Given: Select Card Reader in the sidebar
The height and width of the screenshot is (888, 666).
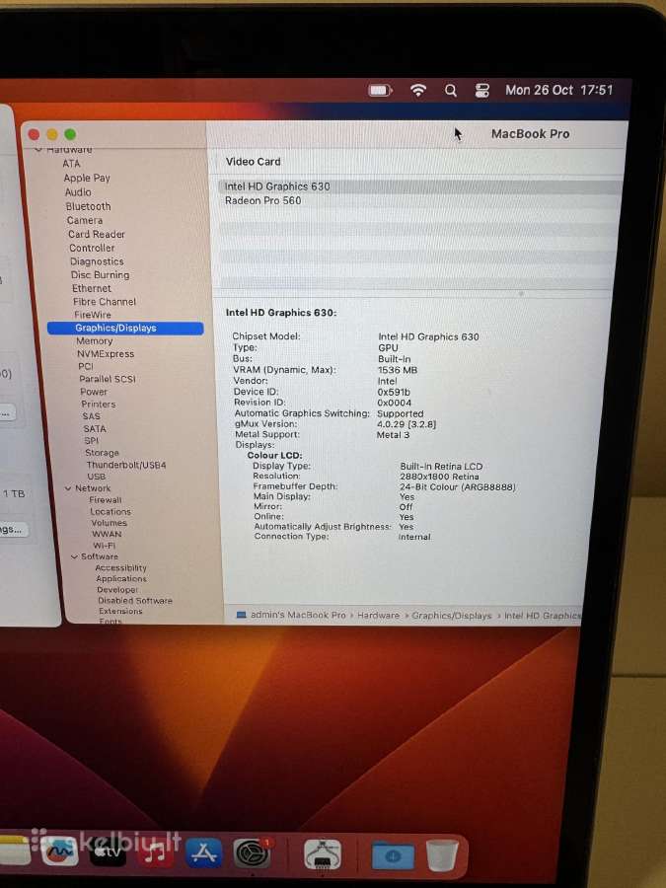Looking at the screenshot, I should pyautogui.click(x=97, y=234).
